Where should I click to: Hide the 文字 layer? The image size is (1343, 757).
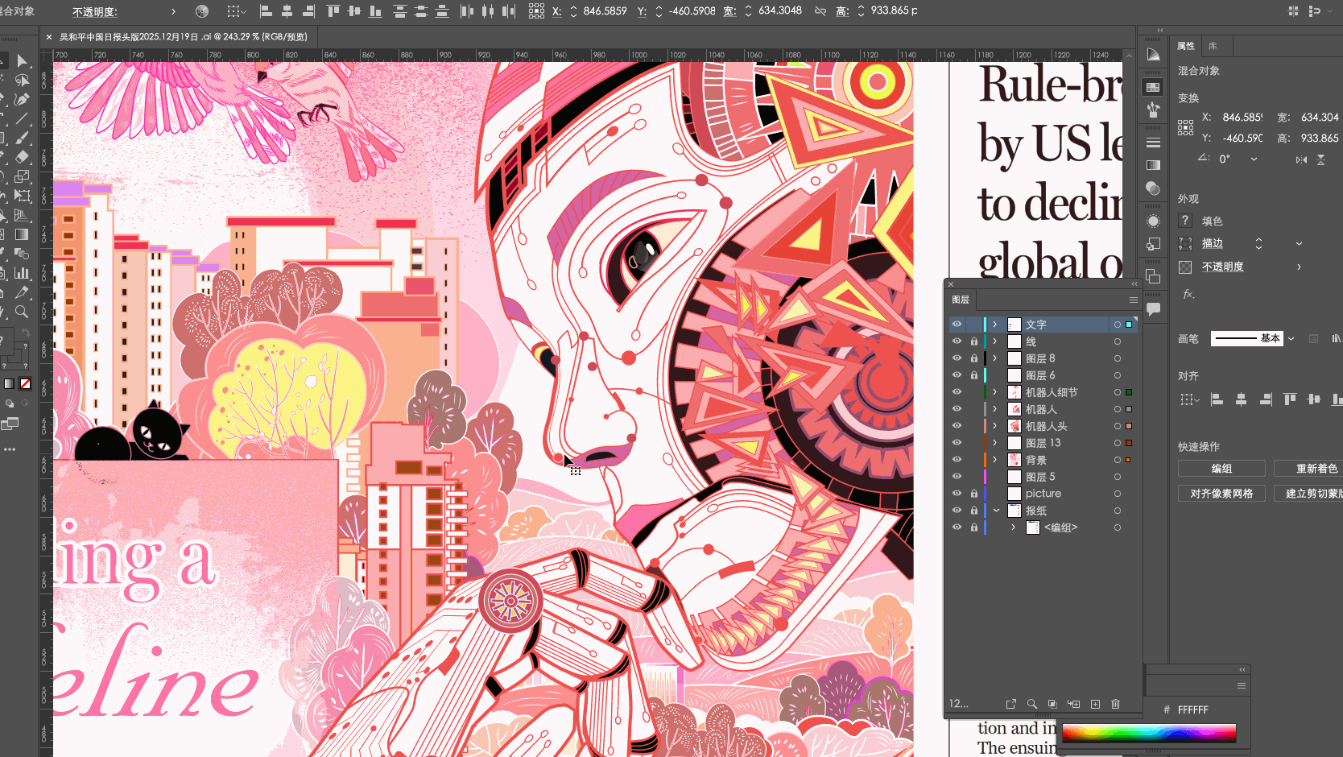(957, 325)
